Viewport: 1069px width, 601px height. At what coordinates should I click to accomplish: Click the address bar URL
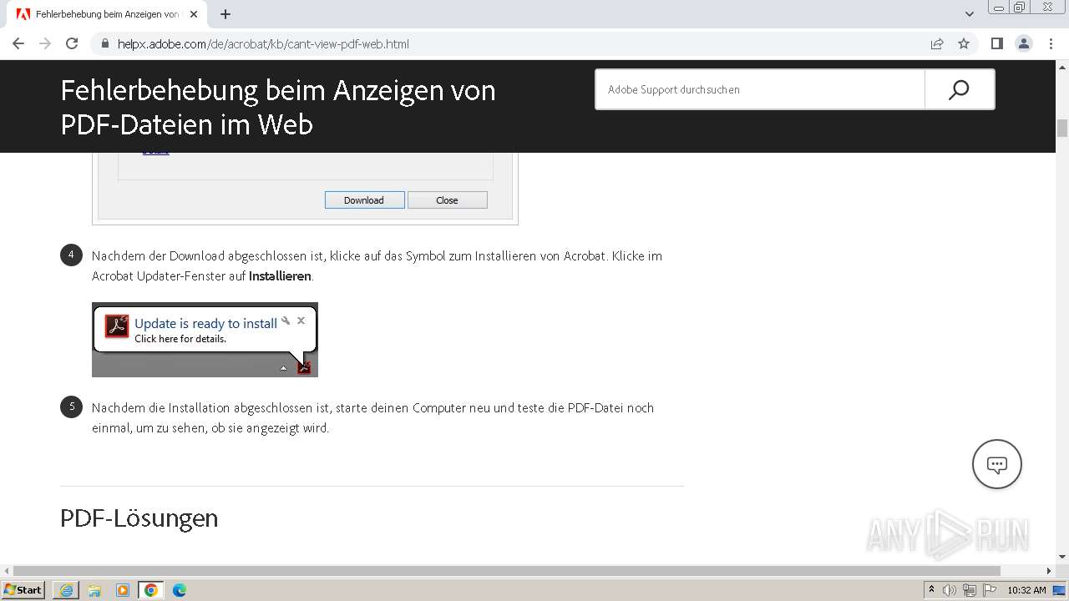click(x=263, y=43)
